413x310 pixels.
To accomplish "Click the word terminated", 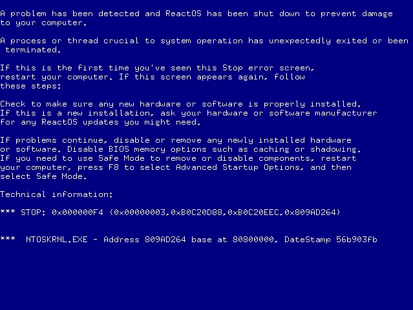I will click(31, 50).
